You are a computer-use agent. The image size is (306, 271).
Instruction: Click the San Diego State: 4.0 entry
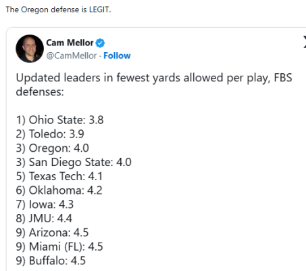tap(74, 162)
